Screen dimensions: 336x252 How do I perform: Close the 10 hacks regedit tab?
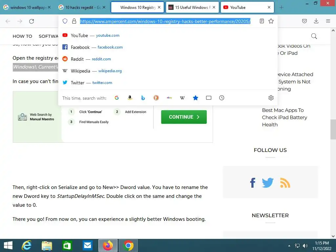104,7
